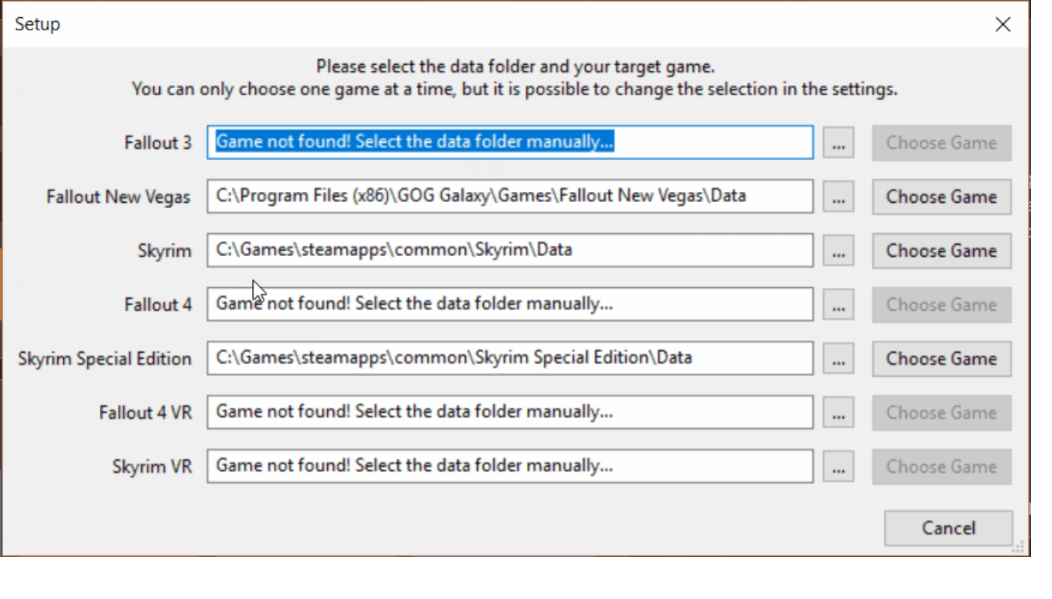The height and width of the screenshot is (599, 1052).
Task: Click the browse button for Skyrim
Action: (838, 251)
